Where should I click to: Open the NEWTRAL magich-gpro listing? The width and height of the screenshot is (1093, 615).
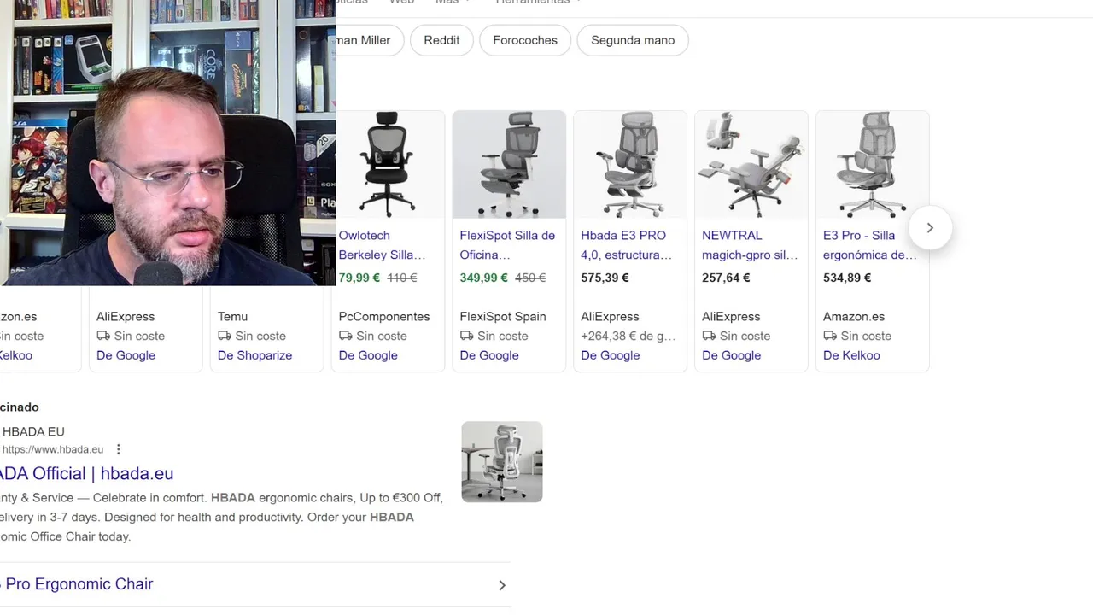click(750, 245)
